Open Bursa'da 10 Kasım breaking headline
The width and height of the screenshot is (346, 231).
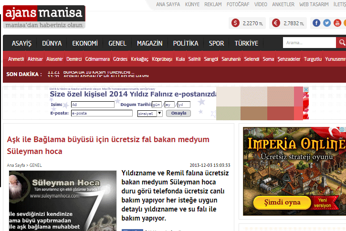click(x=99, y=72)
